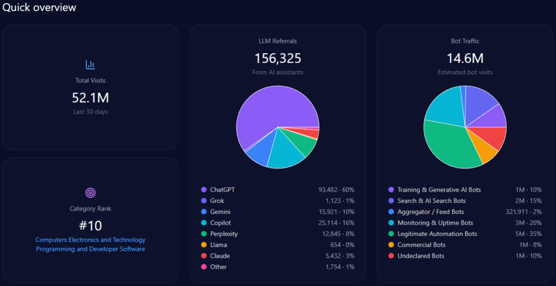
Task: Select the Search & AI Search Bots entry
Action: point(431,201)
